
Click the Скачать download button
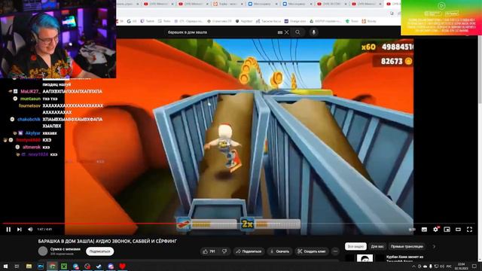click(x=279, y=251)
